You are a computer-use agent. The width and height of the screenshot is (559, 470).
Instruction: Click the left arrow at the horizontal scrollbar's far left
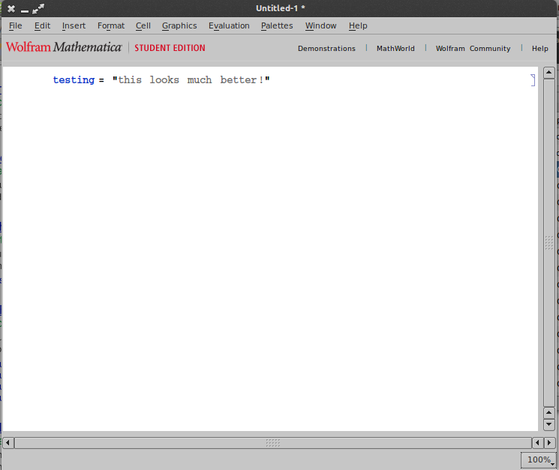(x=8, y=443)
